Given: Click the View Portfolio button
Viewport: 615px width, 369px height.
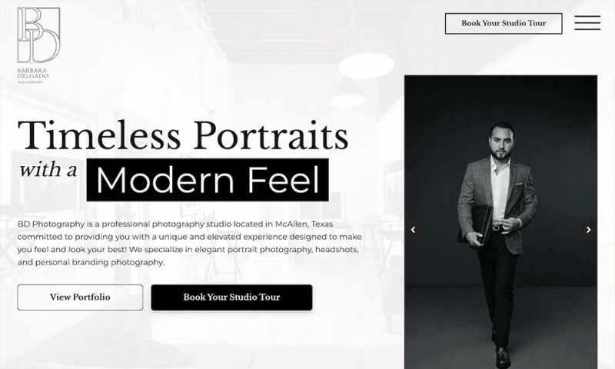Looking at the screenshot, I should [x=80, y=298].
